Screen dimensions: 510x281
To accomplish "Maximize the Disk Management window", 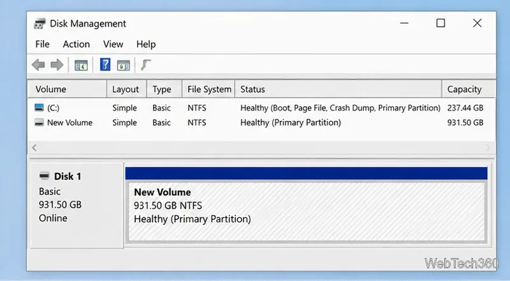I will 441,23.
